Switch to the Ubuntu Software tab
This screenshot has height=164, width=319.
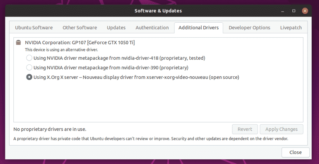coord(34,28)
